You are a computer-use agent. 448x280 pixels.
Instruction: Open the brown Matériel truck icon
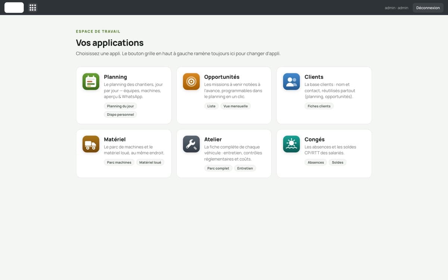coord(91,144)
